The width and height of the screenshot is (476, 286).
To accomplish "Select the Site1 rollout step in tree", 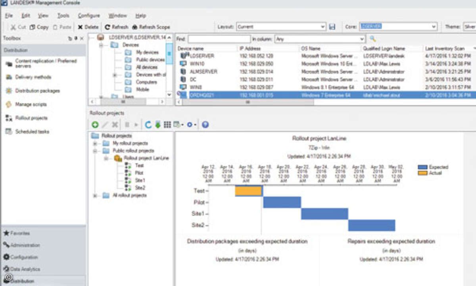I will pyautogui.click(x=140, y=180).
